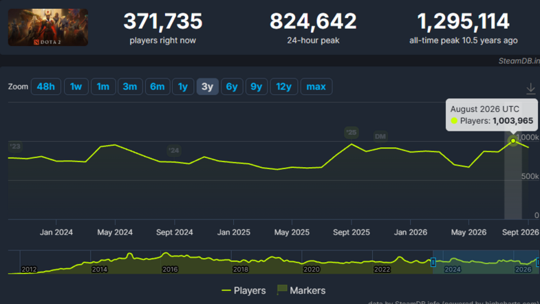The height and width of the screenshot is (304, 540).
Task: Click the May 2025 axis label
Action: coord(292,232)
